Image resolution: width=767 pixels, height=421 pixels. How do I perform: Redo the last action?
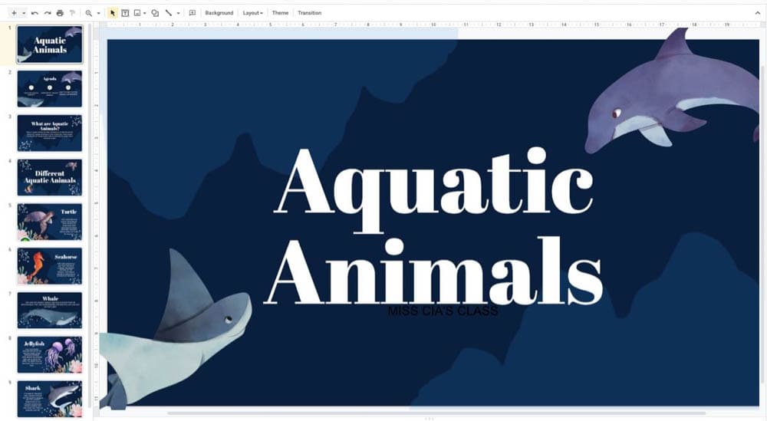pos(47,13)
